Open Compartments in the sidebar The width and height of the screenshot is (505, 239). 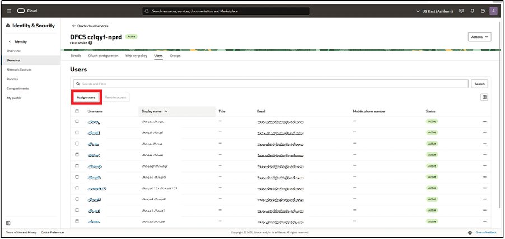point(18,88)
